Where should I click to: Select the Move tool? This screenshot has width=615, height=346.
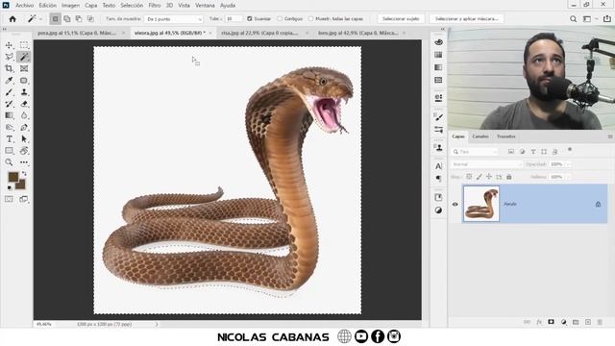pos(9,45)
